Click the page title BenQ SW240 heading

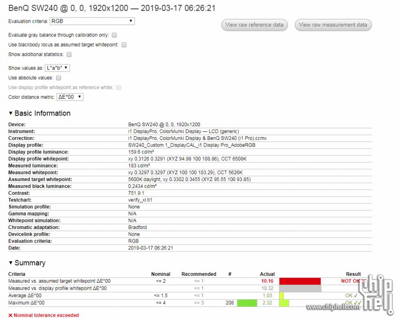coord(112,8)
